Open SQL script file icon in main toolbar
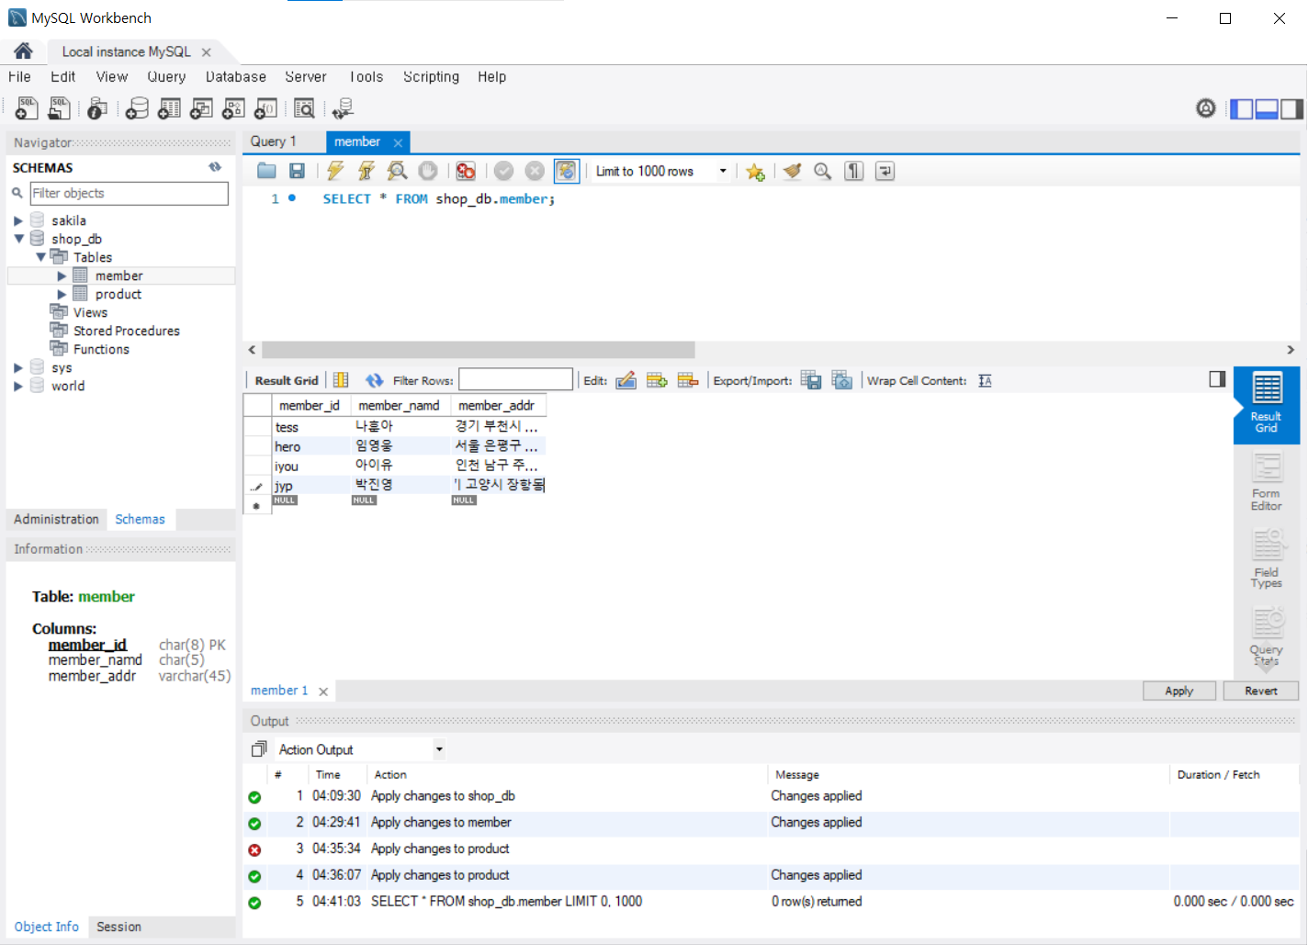The height and width of the screenshot is (945, 1308). click(x=59, y=108)
